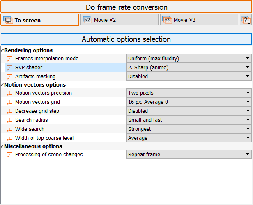Viewport: 253px width, 205px height.
Task: Select the To screen mode
Action: (40, 20)
